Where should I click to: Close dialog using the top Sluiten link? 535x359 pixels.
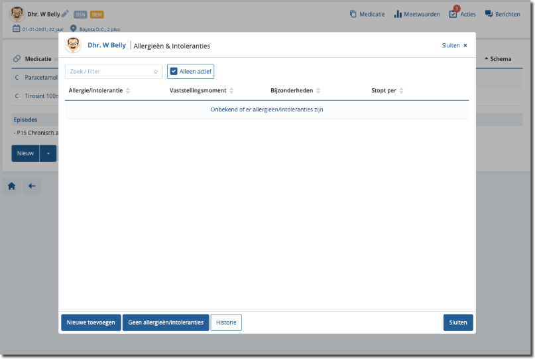455,46
